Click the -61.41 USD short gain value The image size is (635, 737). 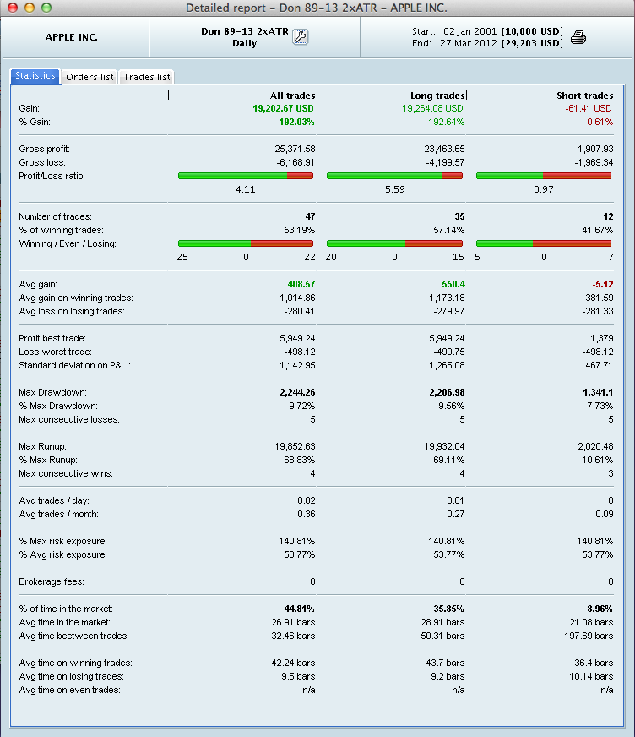pos(589,108)
